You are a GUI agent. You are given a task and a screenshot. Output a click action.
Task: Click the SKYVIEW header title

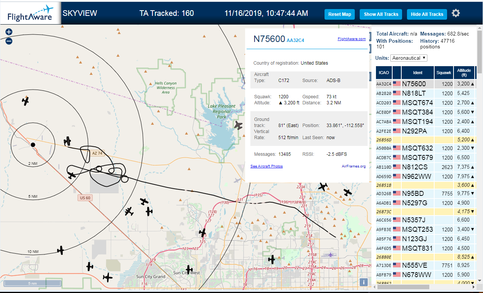(x=80, y=13)
